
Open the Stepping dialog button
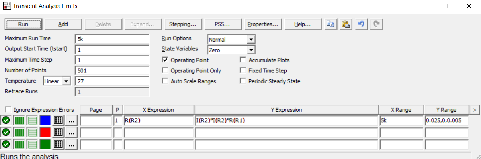[x=183, y=24]
